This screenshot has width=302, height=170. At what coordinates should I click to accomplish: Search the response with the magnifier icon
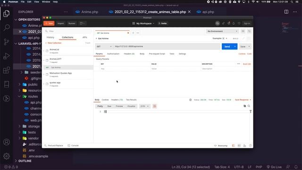(x=249, y=106)
